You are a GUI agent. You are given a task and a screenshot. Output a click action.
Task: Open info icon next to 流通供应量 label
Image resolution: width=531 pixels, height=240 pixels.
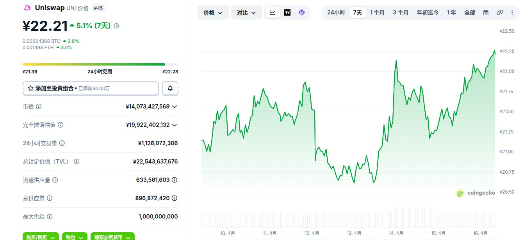pos(55,180)
